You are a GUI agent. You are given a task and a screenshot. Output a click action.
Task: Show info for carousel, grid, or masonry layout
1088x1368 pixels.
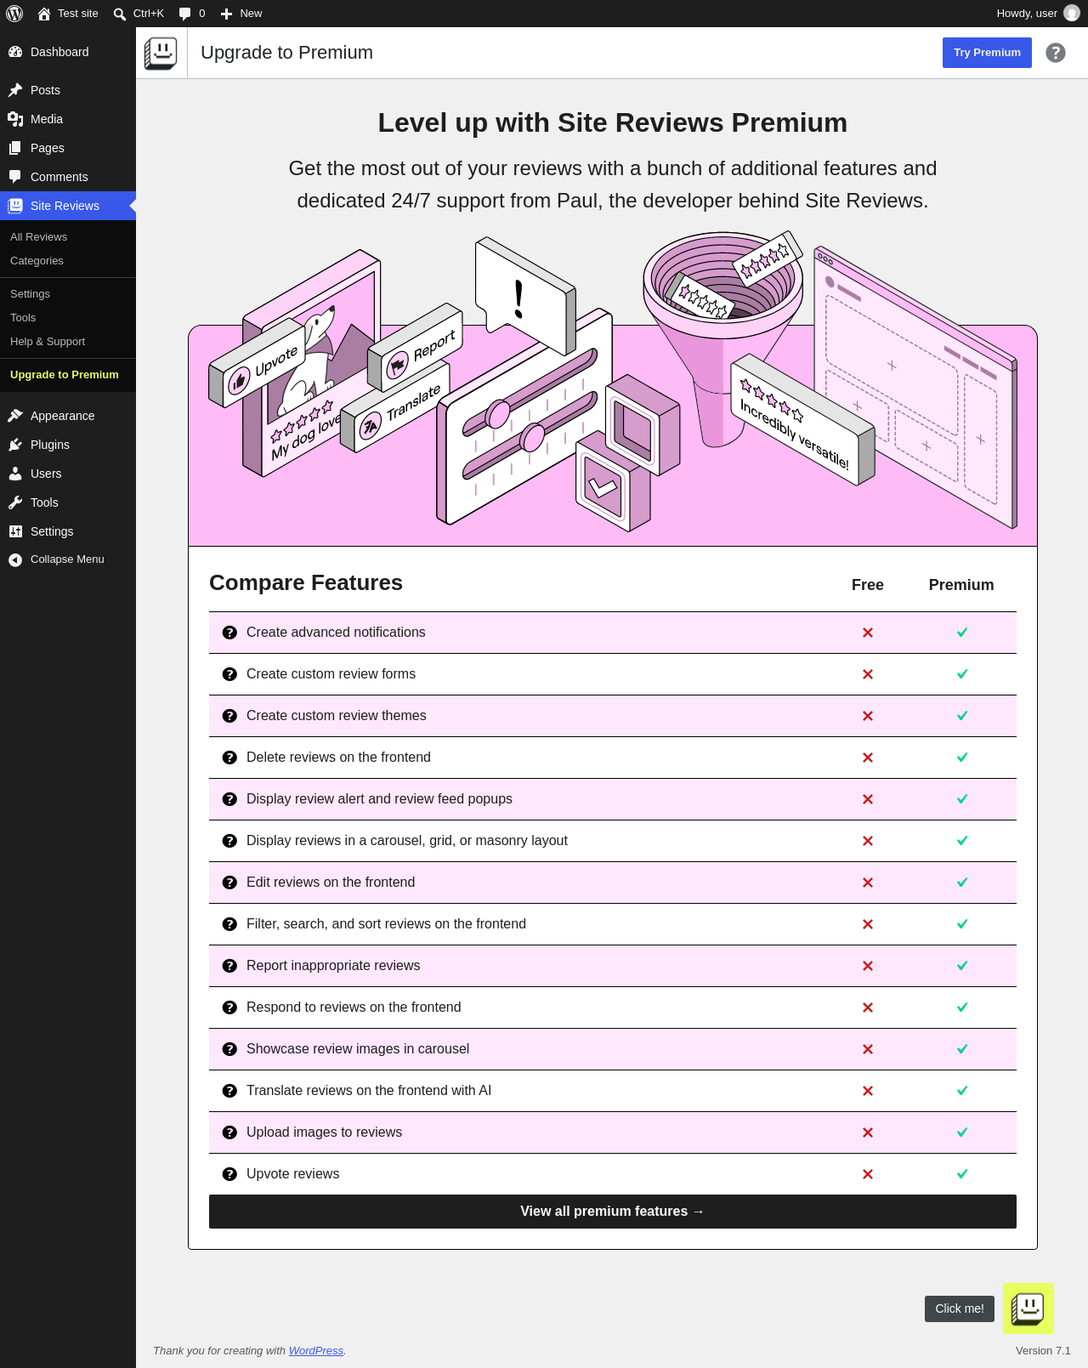tap(229, 841)
